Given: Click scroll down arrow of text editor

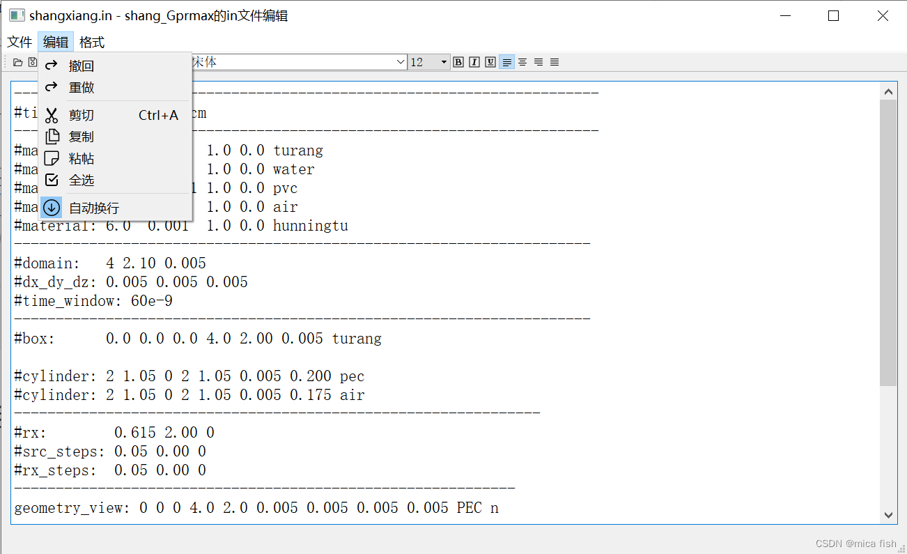Looking at the screenshot, I should (x=888, y=516).
